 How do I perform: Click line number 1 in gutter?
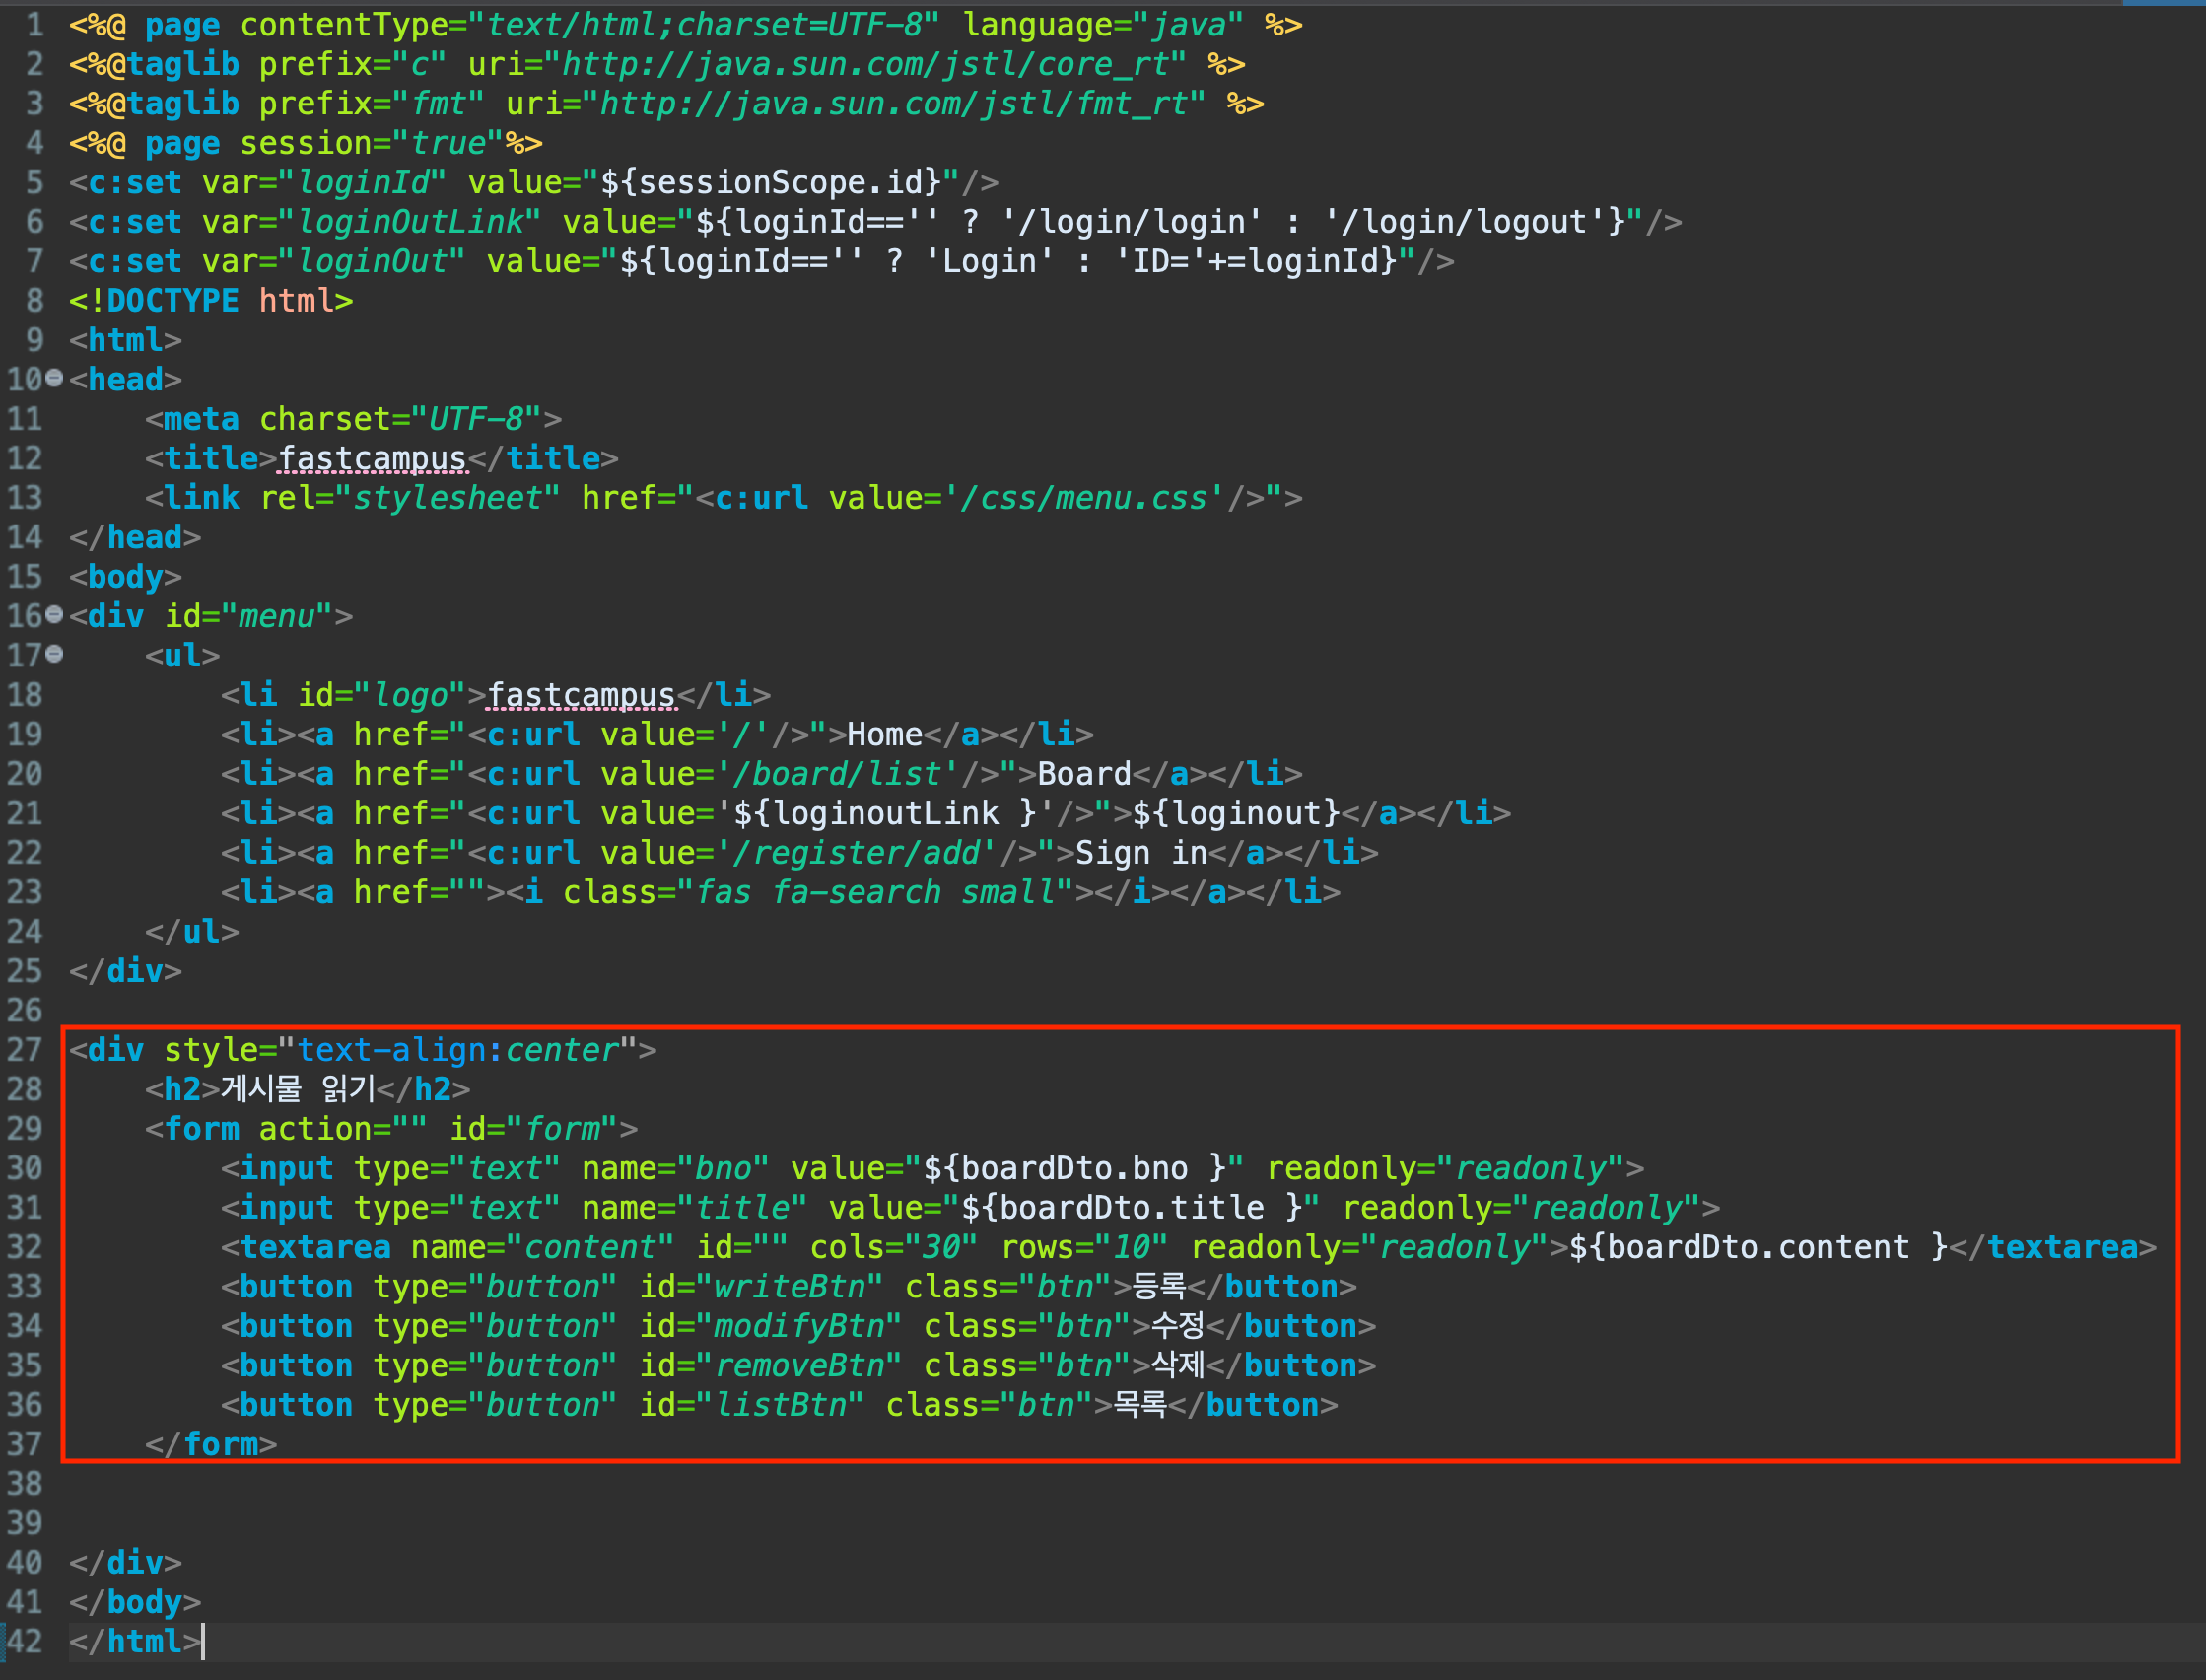(x=34, y=25)
